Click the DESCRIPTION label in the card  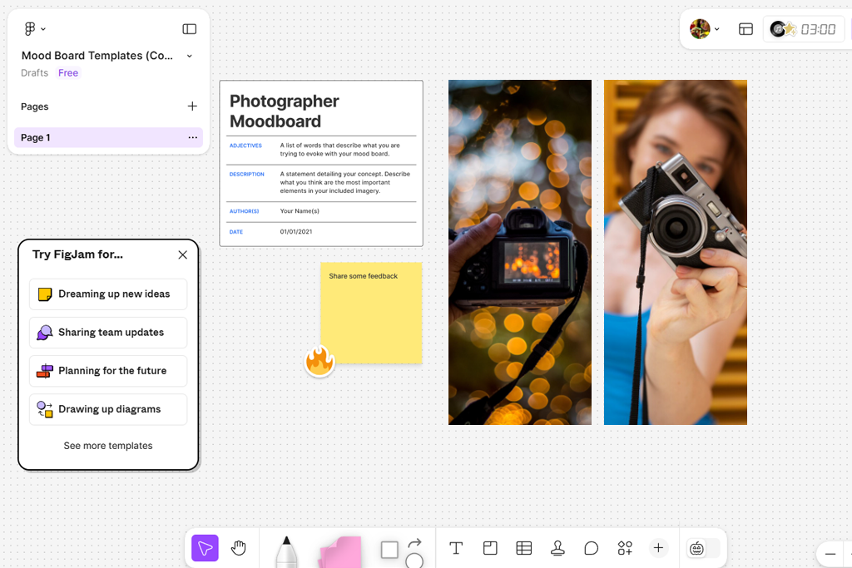(x=246, y=175)
